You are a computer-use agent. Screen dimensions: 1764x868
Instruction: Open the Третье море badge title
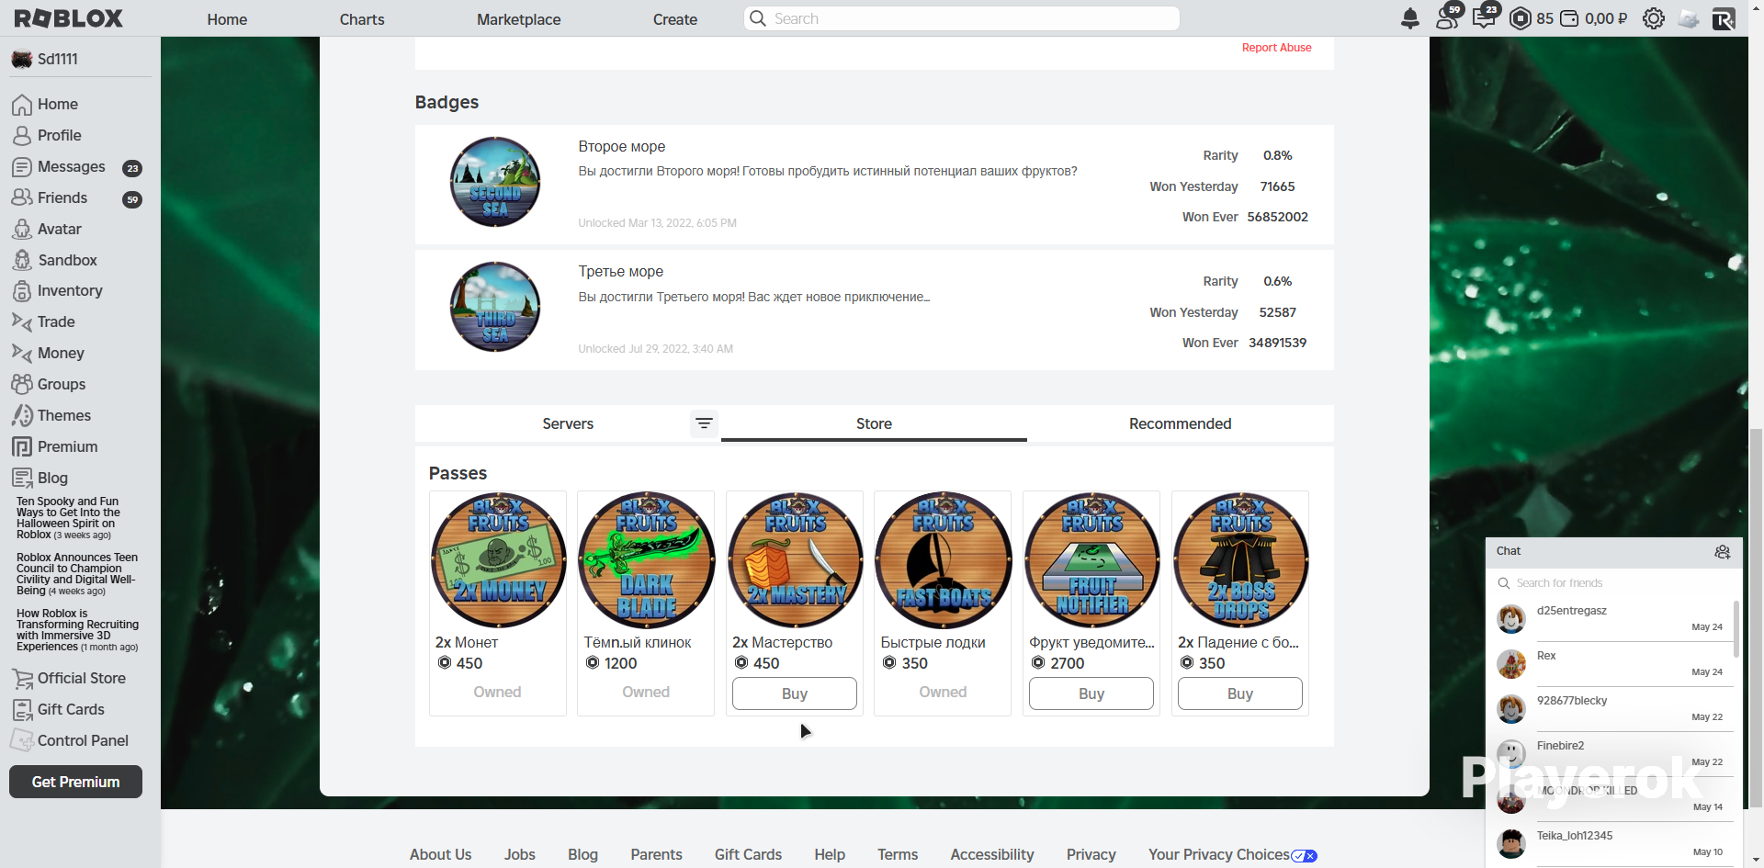pos(621,271)
